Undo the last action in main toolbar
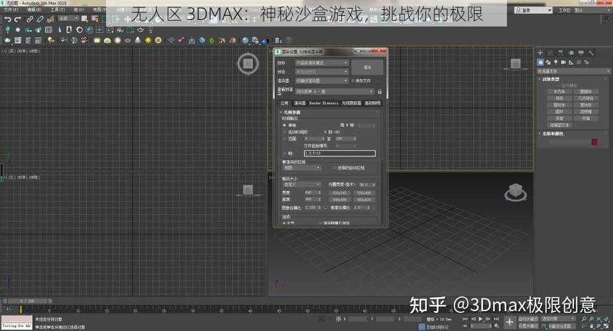This screenshot has height=331, width=613. coord(7,19)
